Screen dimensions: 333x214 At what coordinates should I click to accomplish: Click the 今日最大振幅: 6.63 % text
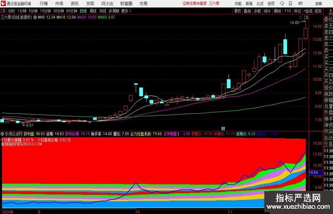coord(17,140)
